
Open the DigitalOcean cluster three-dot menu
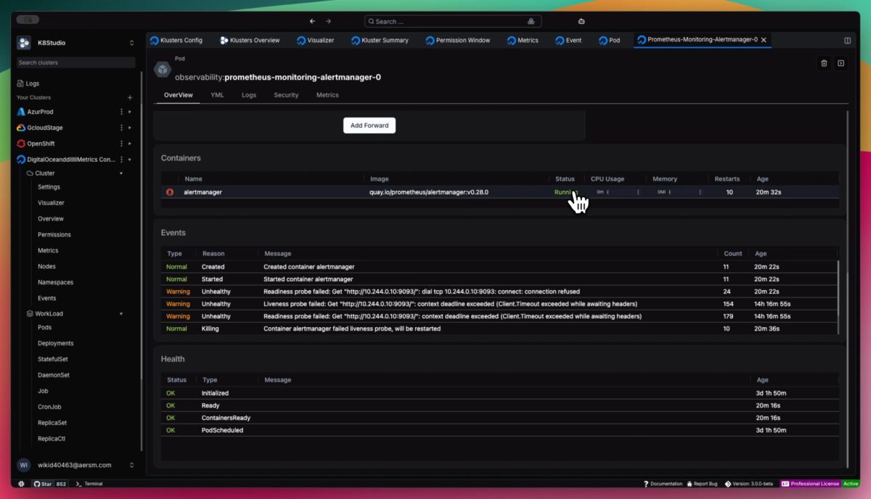pos(121,160)
